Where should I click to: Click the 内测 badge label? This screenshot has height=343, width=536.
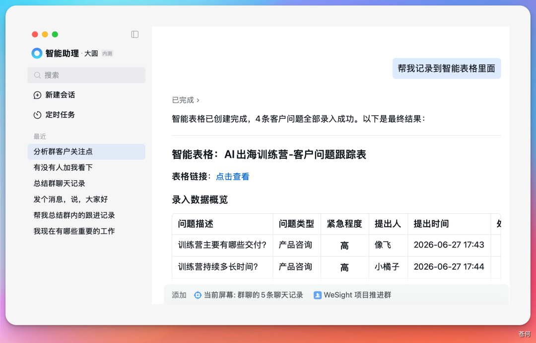tap(107, 53)
